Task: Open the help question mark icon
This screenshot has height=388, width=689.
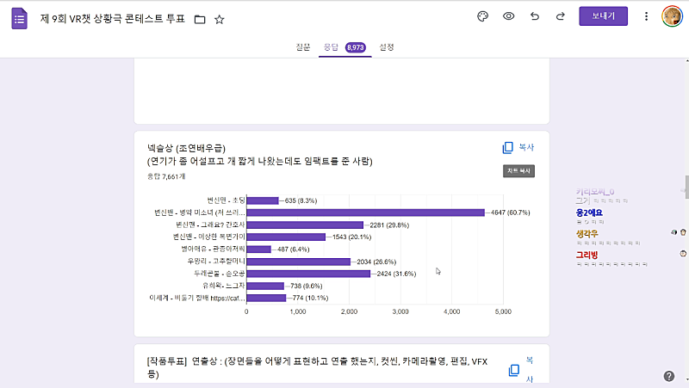Action: pyautogui.click(x=669, y=376)
